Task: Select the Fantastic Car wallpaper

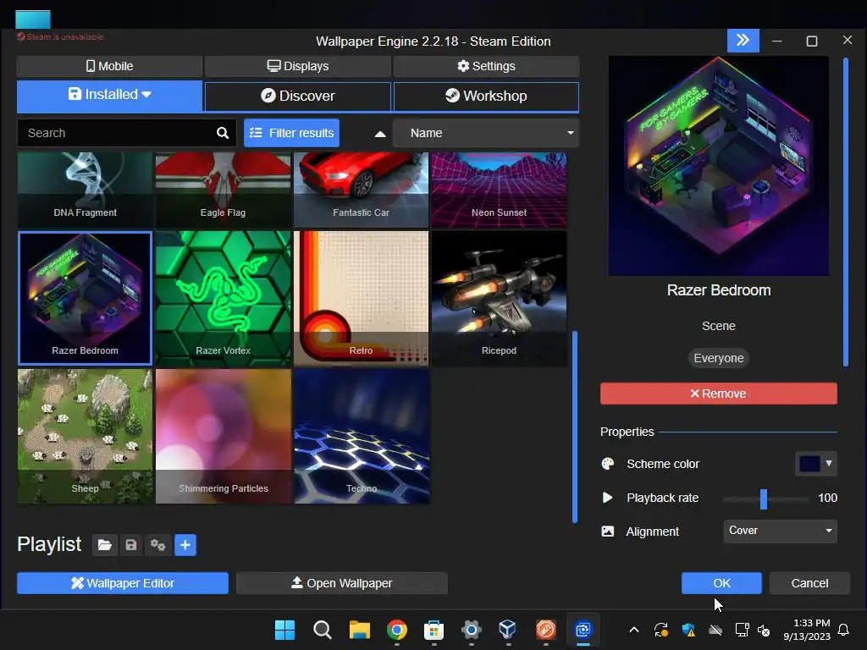Action: 361,190
